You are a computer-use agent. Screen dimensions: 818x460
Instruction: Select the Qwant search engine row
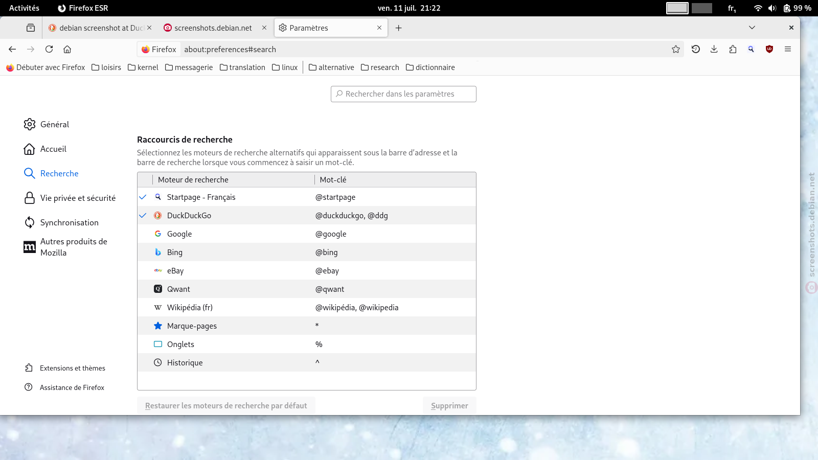click(x=307, y=289)
